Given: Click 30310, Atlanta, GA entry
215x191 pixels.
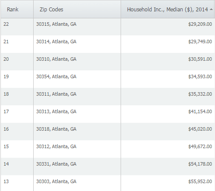Looking at the screenshot, I should pyautogui.click(x=56, y=59).
